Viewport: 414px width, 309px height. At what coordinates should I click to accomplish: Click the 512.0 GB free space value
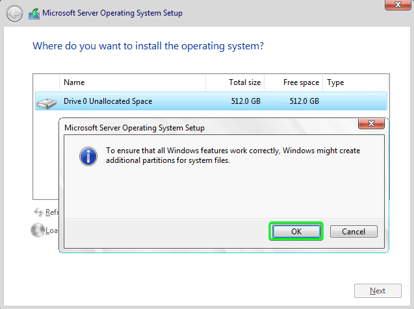[x=304, y=101]
